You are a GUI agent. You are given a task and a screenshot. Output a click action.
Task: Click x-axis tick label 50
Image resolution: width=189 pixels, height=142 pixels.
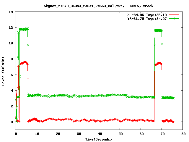point(120,134)
